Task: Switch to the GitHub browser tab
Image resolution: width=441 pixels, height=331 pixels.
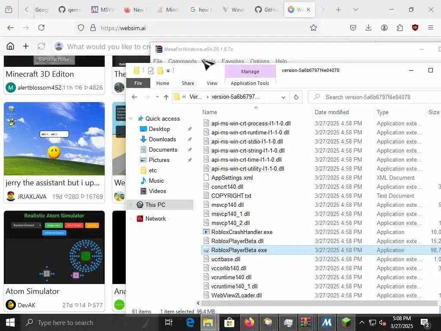Action: [x=267, y=10]
